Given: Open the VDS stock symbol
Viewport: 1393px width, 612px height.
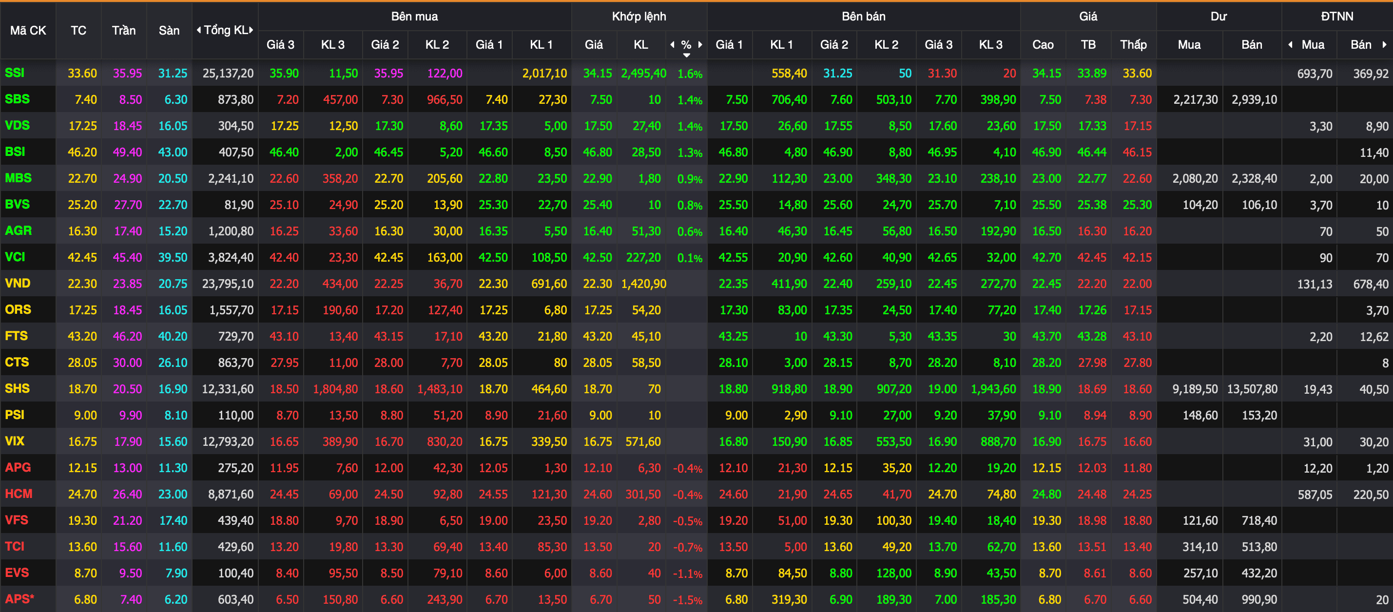Looking at the screenshot, I should (18, 125).
